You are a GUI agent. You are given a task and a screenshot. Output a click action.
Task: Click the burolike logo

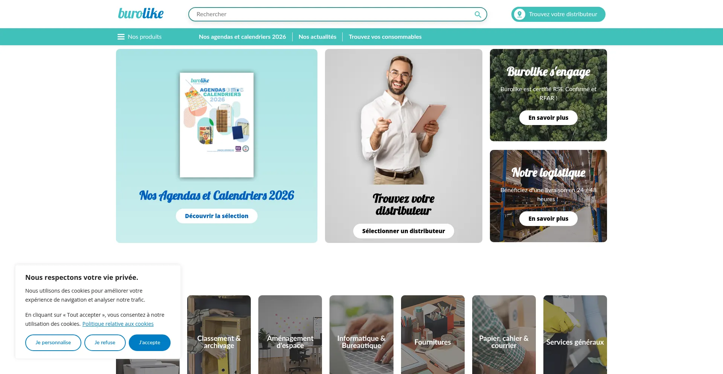(141, 14)
